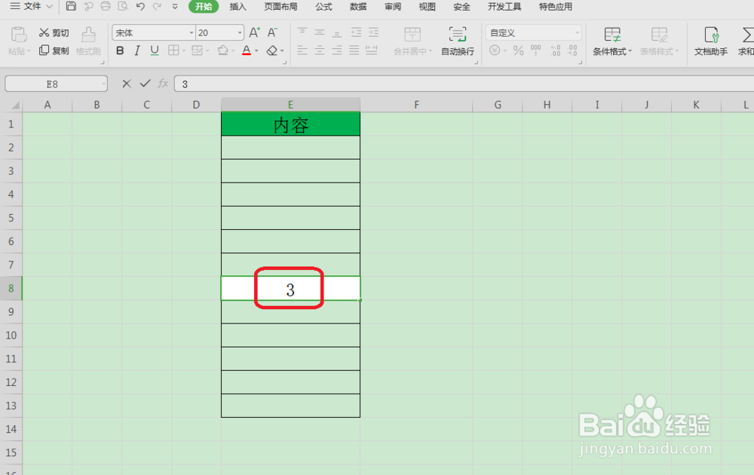
Task: Click the formula bar containing 3
Action: coord(464,84)
